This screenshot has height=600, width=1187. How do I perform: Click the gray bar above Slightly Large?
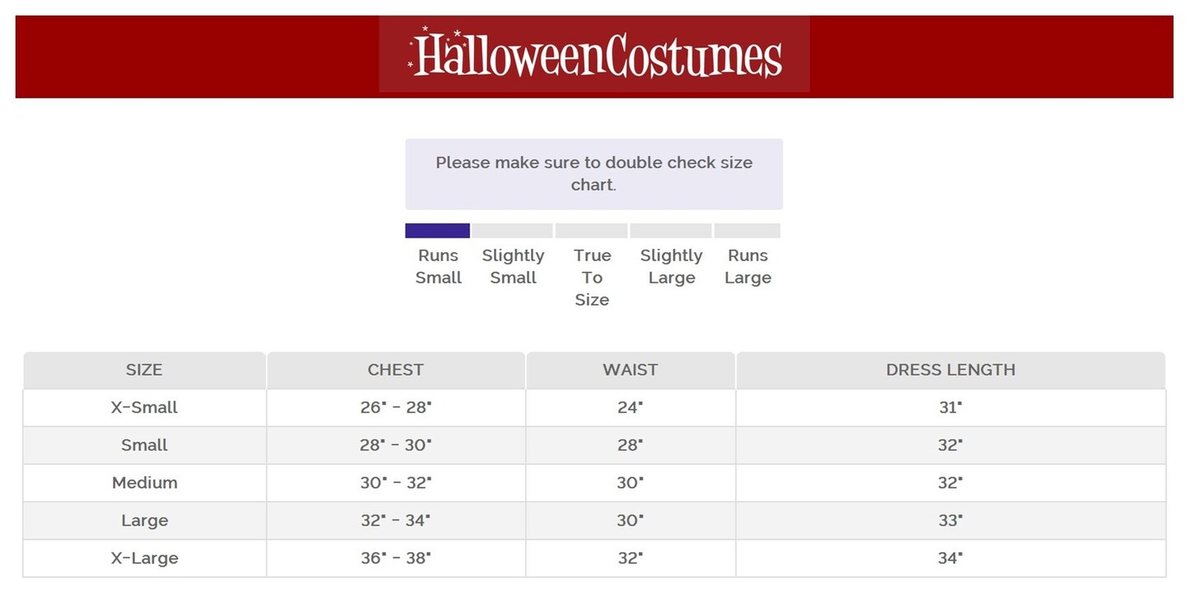(x=671, y=231)
